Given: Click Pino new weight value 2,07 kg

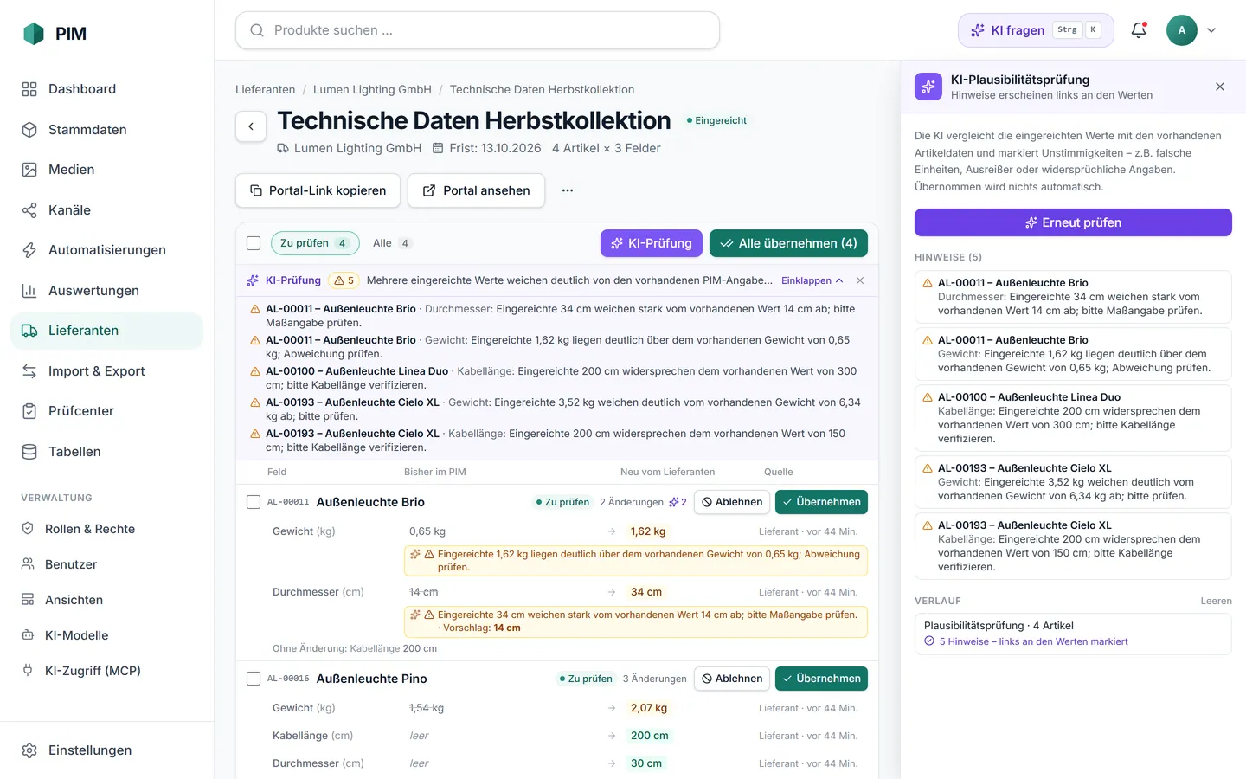Looking at the screenshot, I should (x=649, y=708).
